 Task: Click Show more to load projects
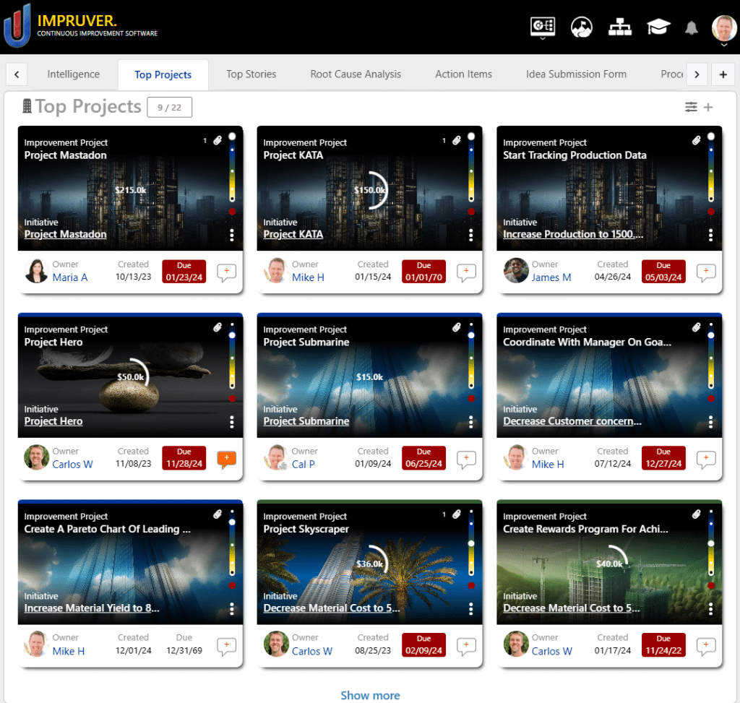(x=370, y=695)
